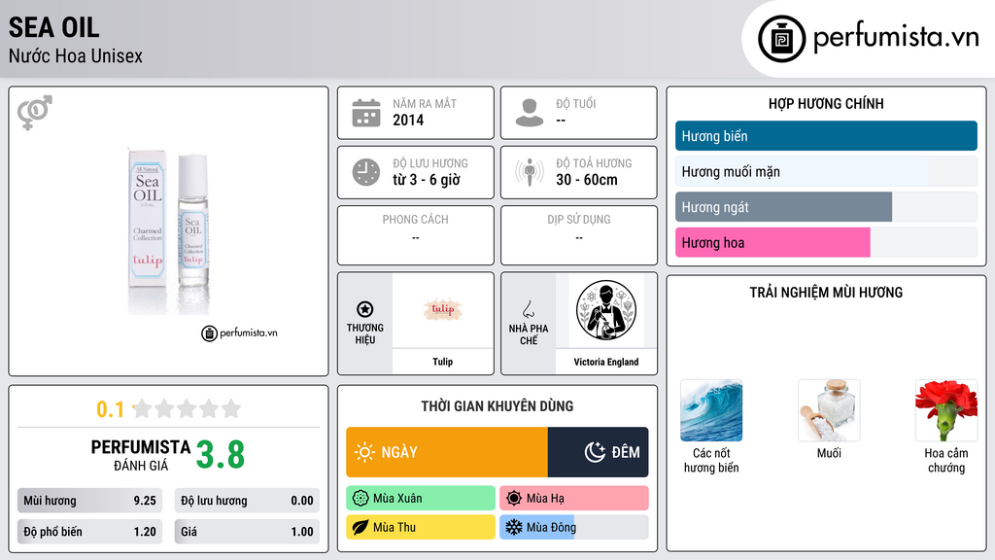Click the Các nốt hương biển label

click(711, 460)
